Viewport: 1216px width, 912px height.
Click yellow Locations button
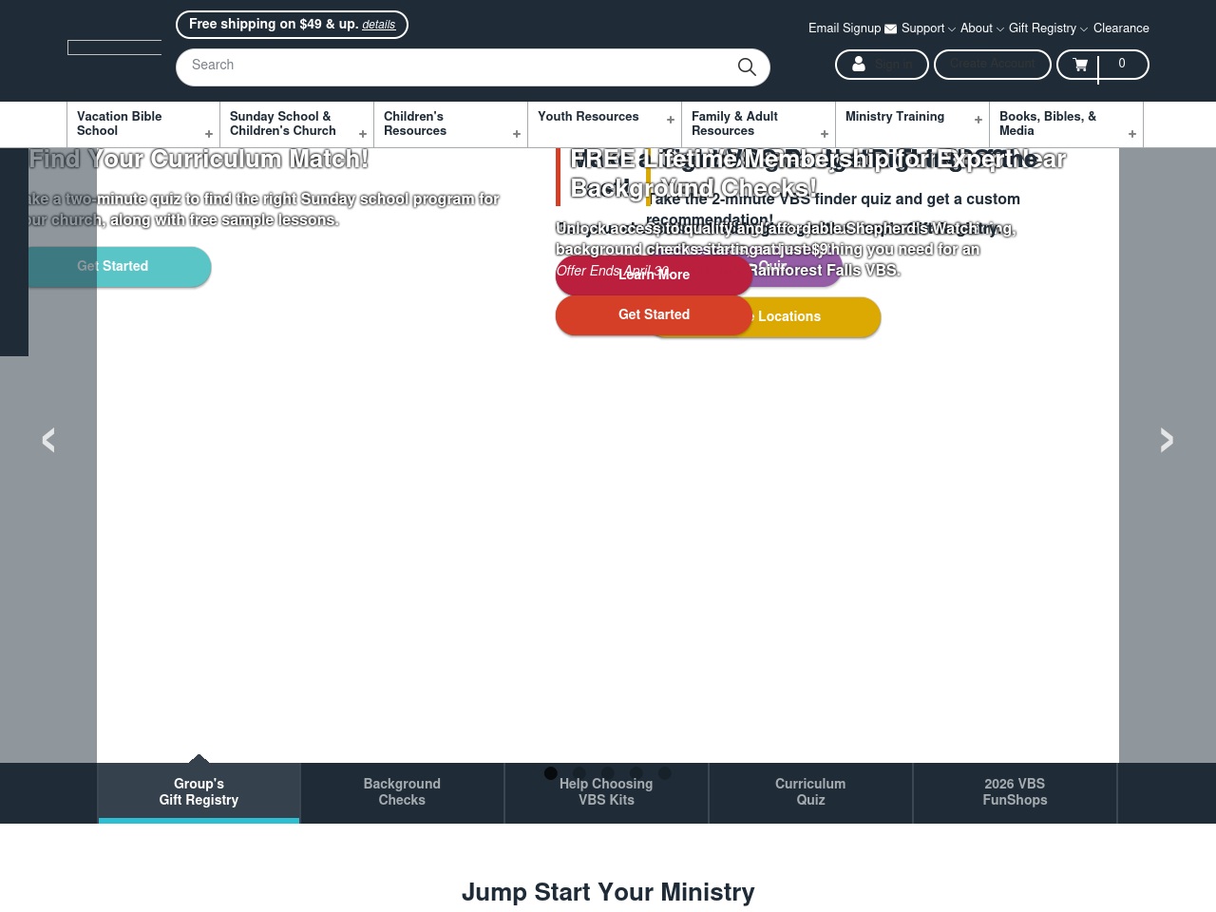(817, 317)
